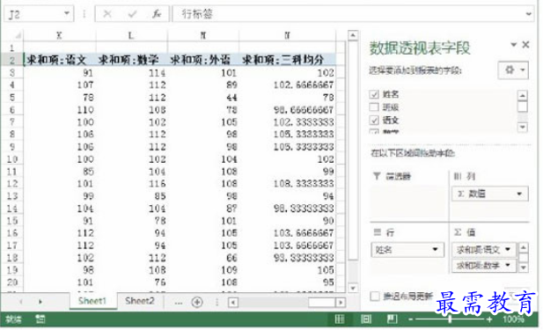Select the 求和项:数学 header cell
Image resolution: width=543 pixels, height=330 pixels.
click(131, 60)
